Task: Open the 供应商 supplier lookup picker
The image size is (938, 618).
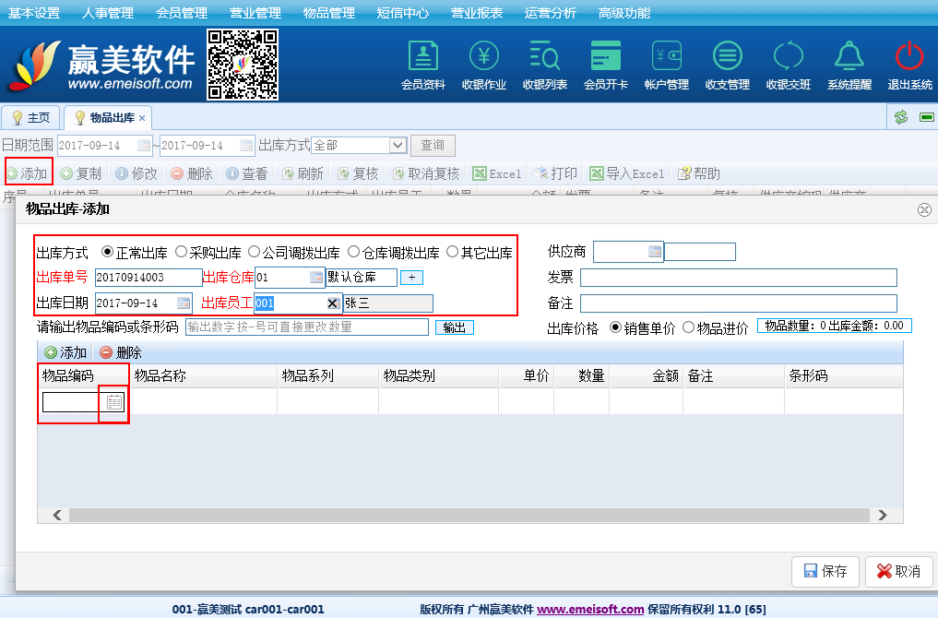Action: click(x=654, y=252)
